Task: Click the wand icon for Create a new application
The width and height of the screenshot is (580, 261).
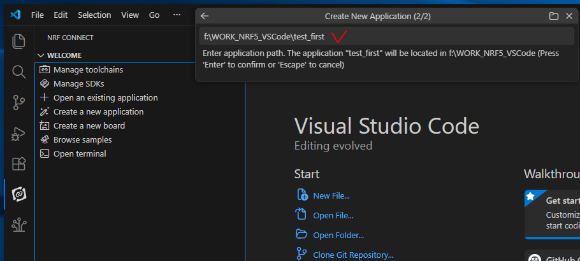Action: pos(45,111)
